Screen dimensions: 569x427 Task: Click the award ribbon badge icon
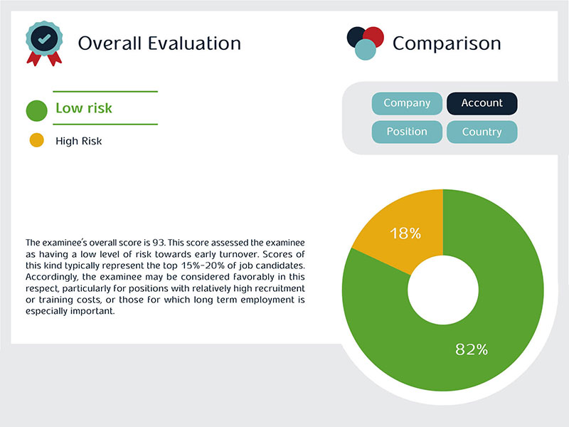(44, 41)
